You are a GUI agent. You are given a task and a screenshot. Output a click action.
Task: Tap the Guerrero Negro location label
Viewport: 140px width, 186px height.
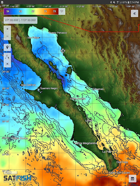coord(49,88)
